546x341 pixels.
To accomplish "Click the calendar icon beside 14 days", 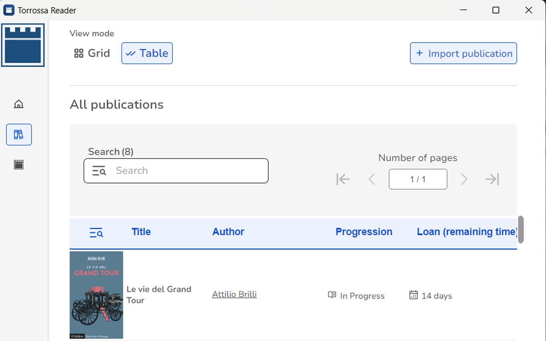I will (413, 295).
